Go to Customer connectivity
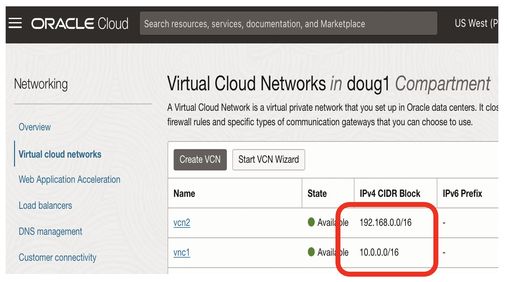507x282 pixels. click(x=57, y=258)
